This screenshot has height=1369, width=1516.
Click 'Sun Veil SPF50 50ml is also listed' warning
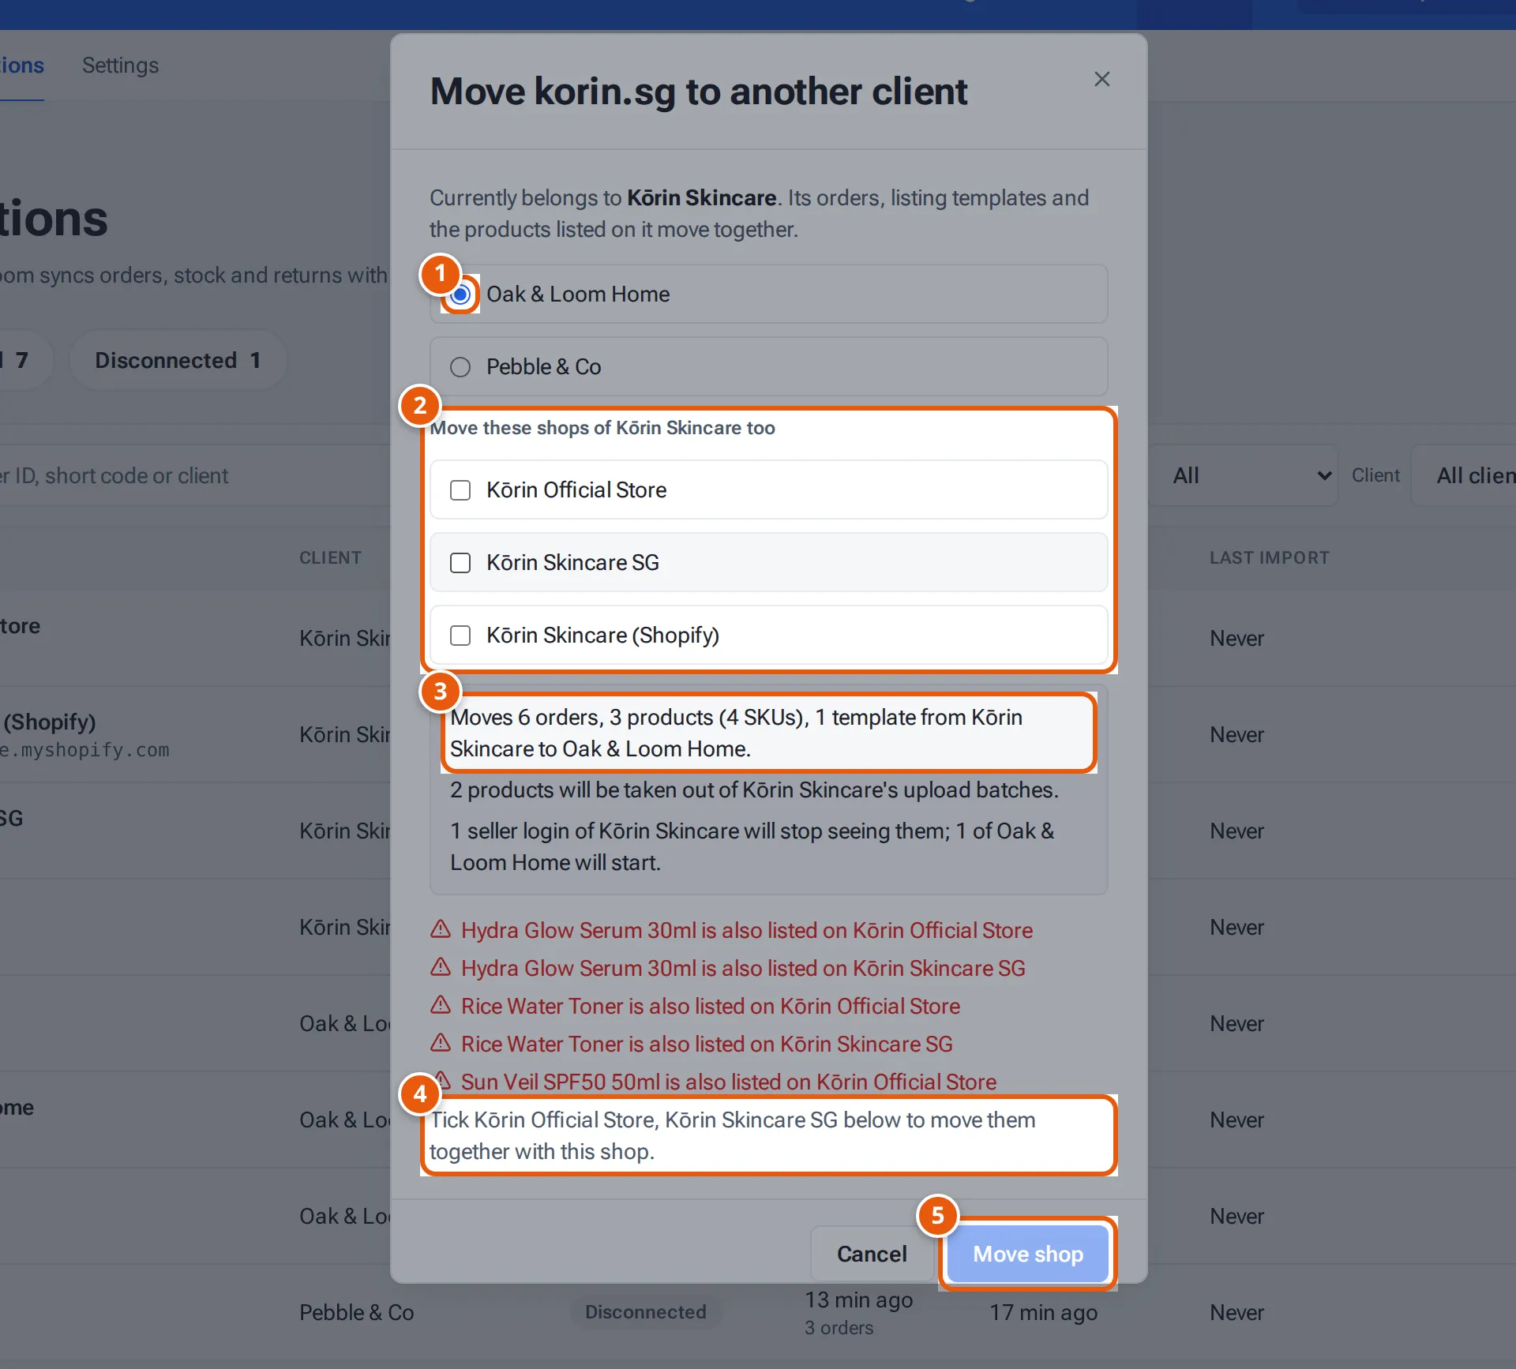(728, 1082)
